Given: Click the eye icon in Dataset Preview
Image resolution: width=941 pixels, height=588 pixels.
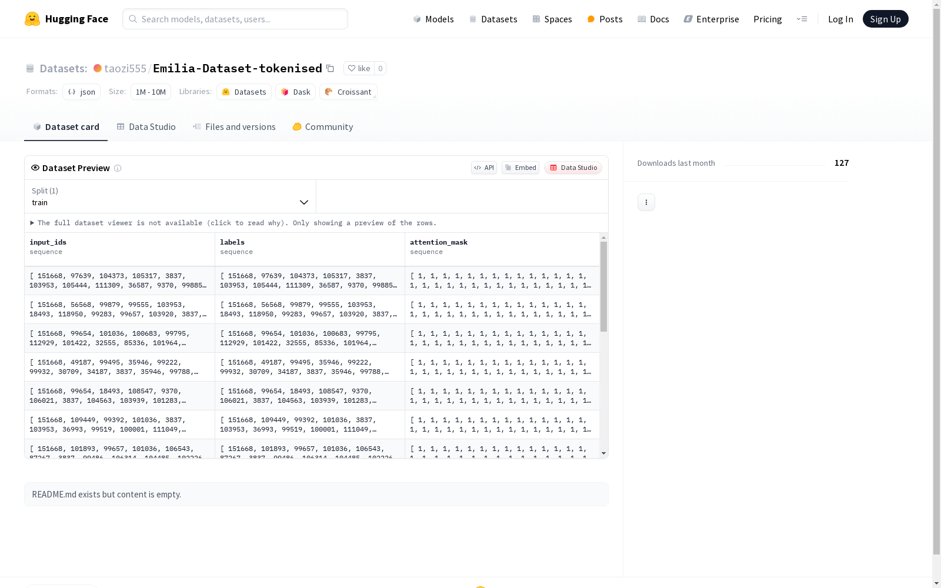Looking at the screenshot, I should 35,168.
